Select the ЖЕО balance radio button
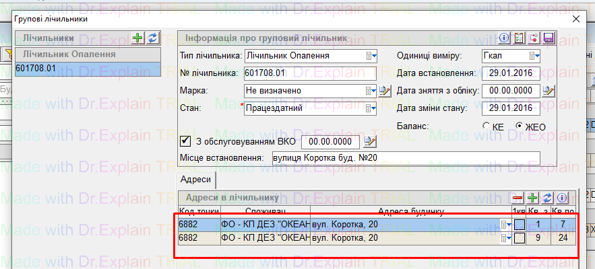 coord(520,126)
